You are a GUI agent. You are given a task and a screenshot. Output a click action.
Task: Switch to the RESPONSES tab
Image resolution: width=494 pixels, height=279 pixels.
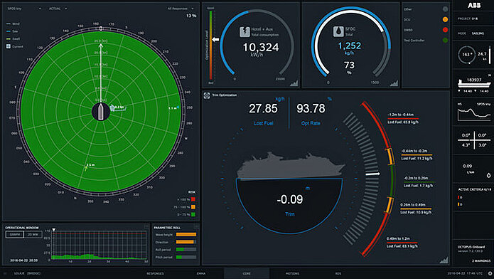156,273
